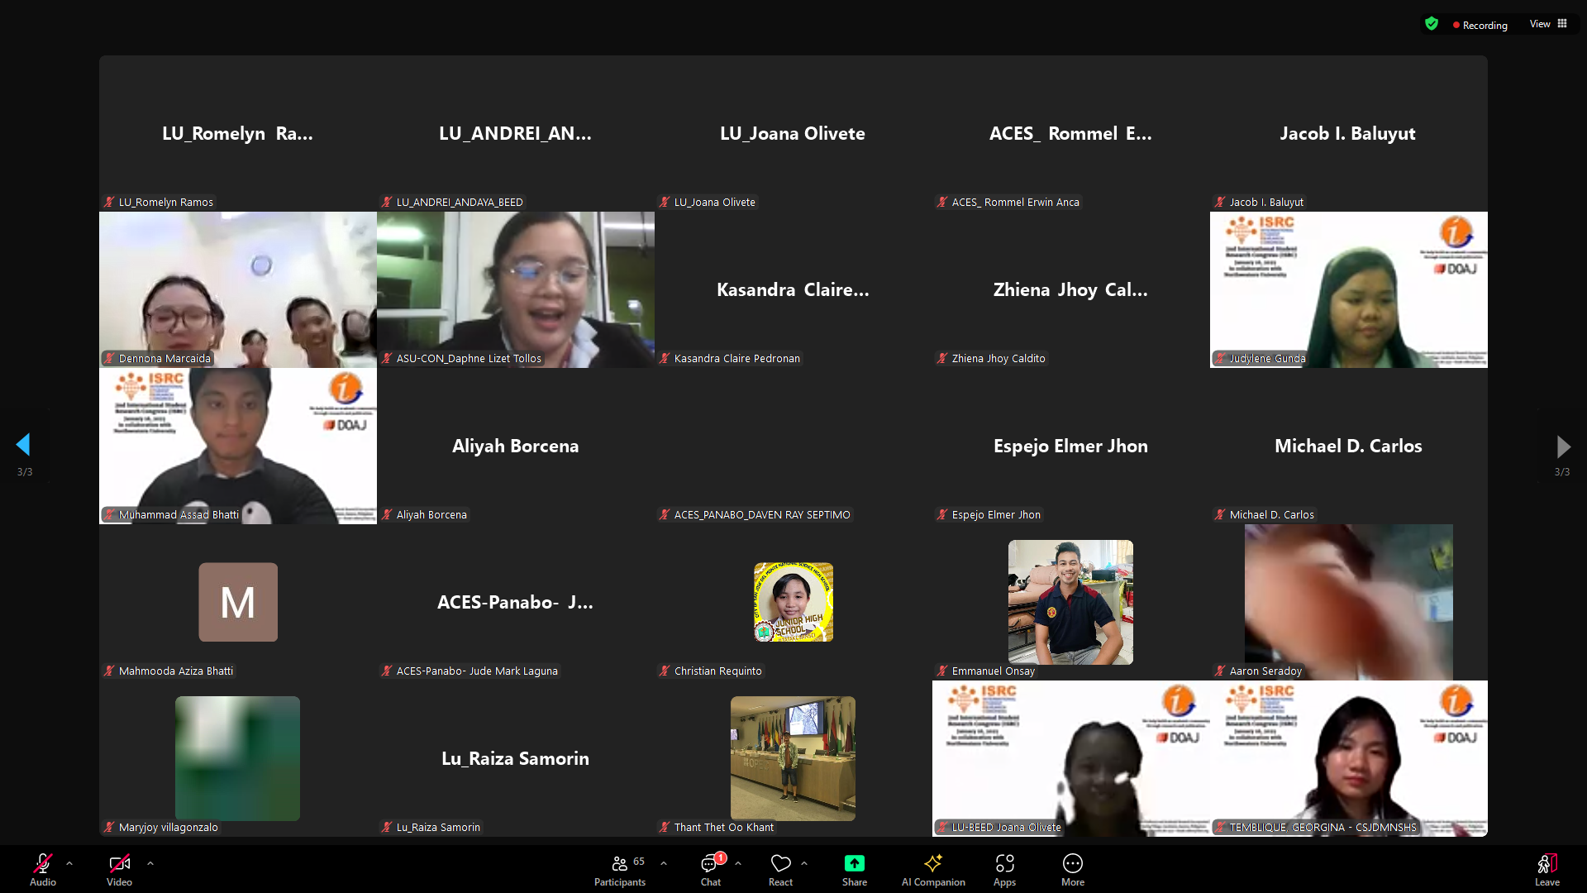Click the Recording indicator
1587x893 pixels.
pos(1480,25)
